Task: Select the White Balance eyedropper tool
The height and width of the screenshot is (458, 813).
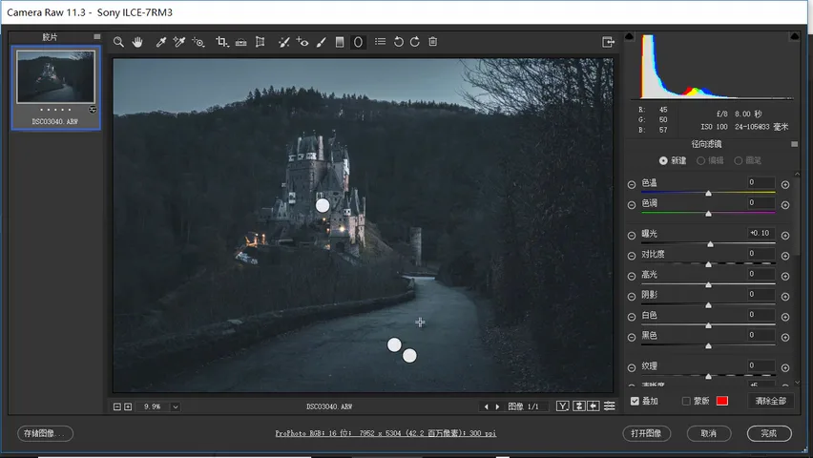Action: (x=160, y=42)
